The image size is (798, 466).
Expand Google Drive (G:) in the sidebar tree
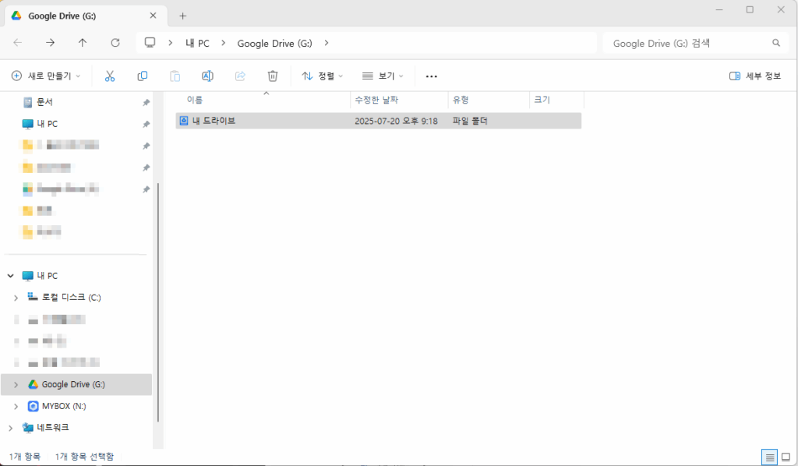tap(16, 384)
